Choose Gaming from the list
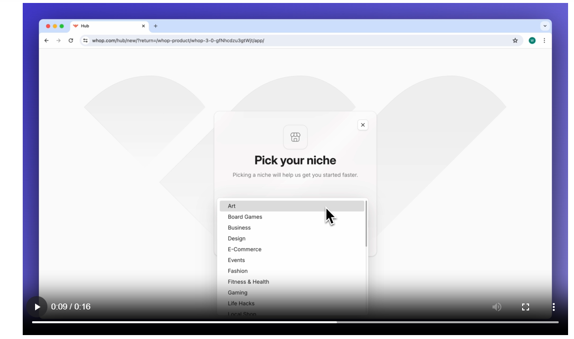This screenshot has height=339, width=574. tap(292, 293)
